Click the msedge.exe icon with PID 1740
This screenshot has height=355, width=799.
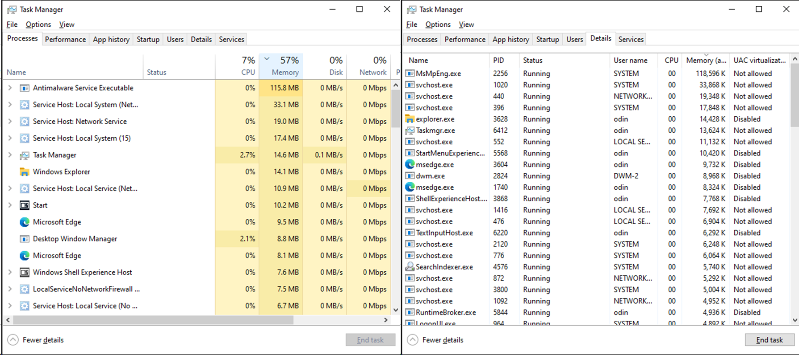point(410,188)
